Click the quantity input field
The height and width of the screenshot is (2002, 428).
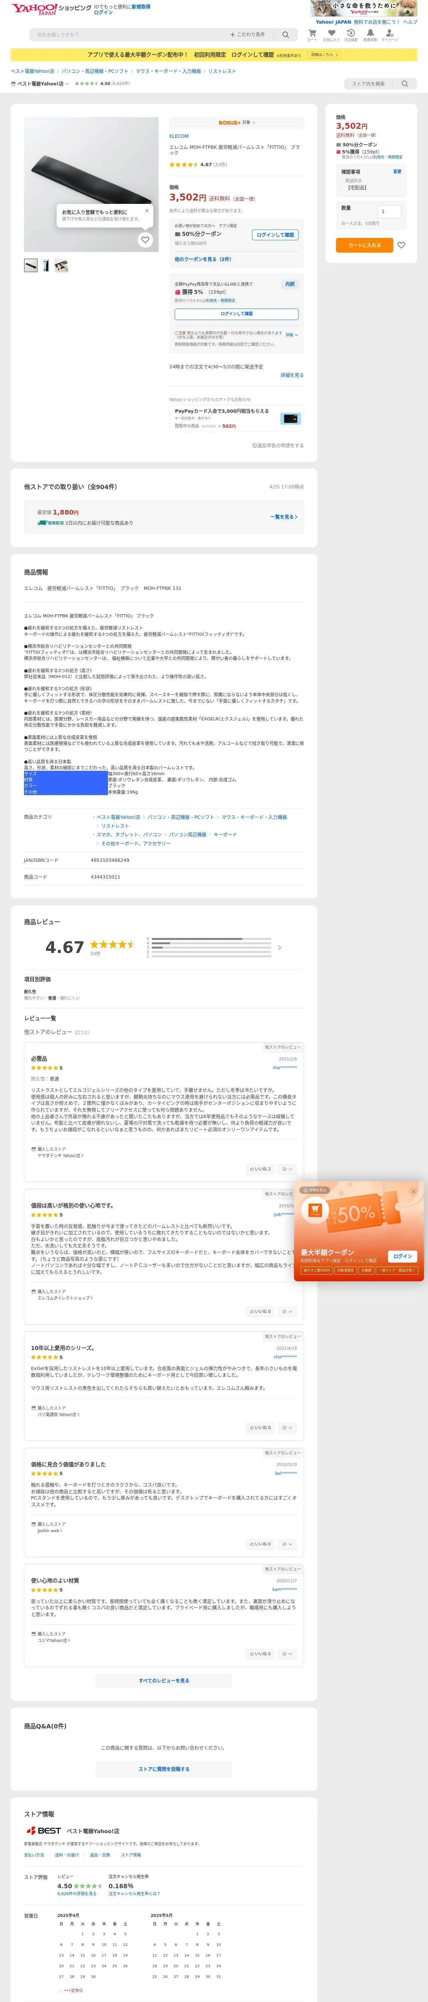tap(389, 212)
